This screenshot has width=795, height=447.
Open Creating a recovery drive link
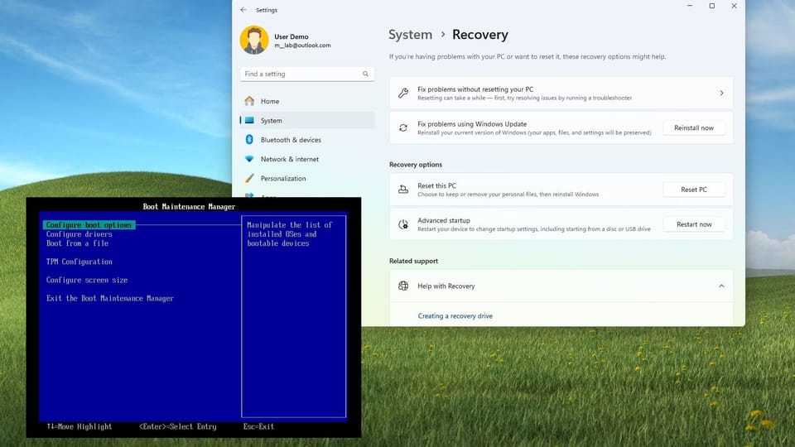455,315
